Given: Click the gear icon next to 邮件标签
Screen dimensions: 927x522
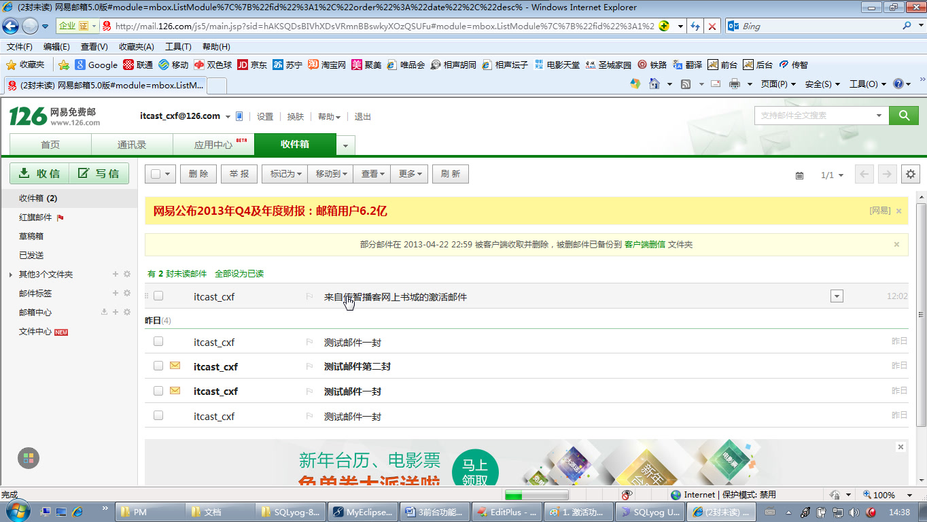Looking at the screenshot, I should (126, 293).
